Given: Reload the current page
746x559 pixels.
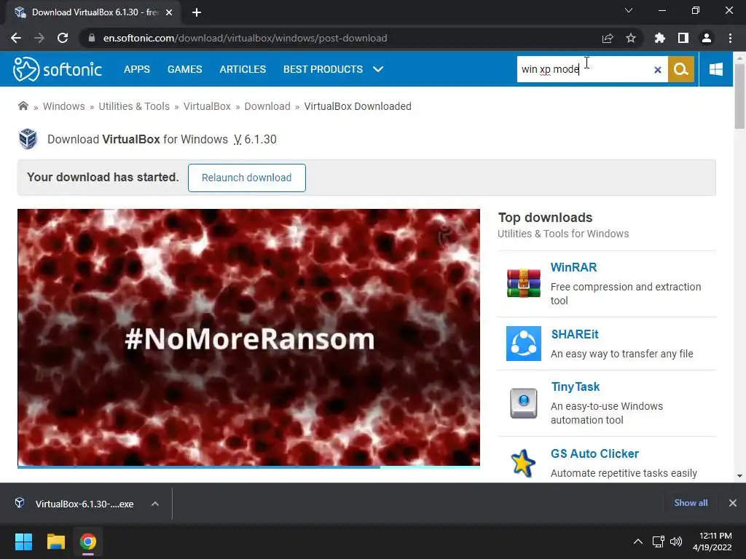Looking at the screenshot, I should pyautogui.click(x=63, y=38).
